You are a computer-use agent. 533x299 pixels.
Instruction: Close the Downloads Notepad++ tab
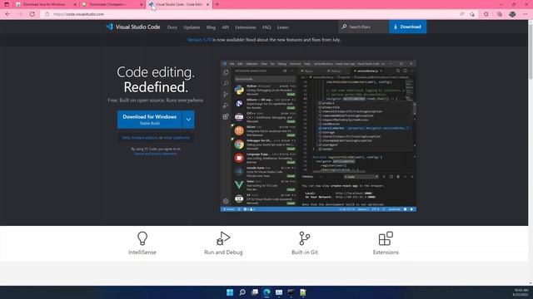point(142,4)
